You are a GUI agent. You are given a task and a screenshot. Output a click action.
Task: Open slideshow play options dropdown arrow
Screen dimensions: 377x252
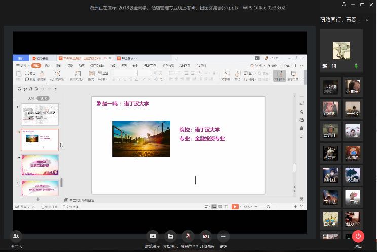click(x=240, y=207)
